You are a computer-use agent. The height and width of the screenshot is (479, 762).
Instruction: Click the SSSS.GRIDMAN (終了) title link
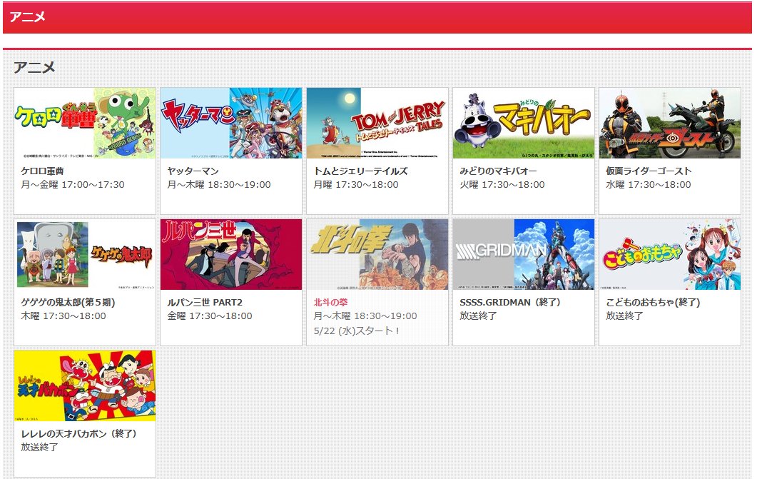point(509,303)
